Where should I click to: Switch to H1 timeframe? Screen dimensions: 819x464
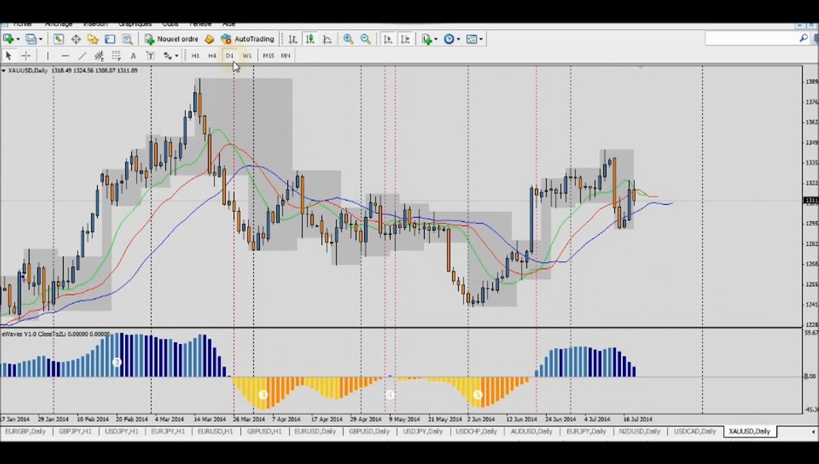(195, 56)
